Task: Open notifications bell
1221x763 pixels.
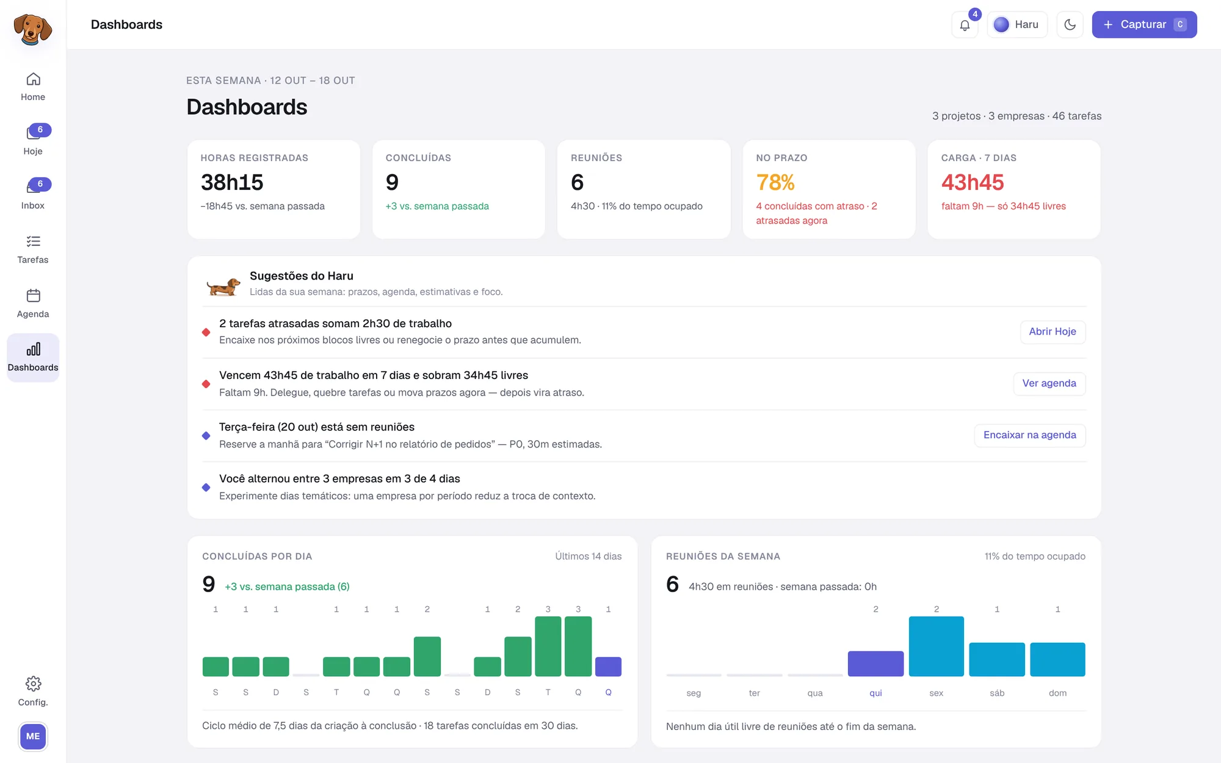Action: coord(965,25)
